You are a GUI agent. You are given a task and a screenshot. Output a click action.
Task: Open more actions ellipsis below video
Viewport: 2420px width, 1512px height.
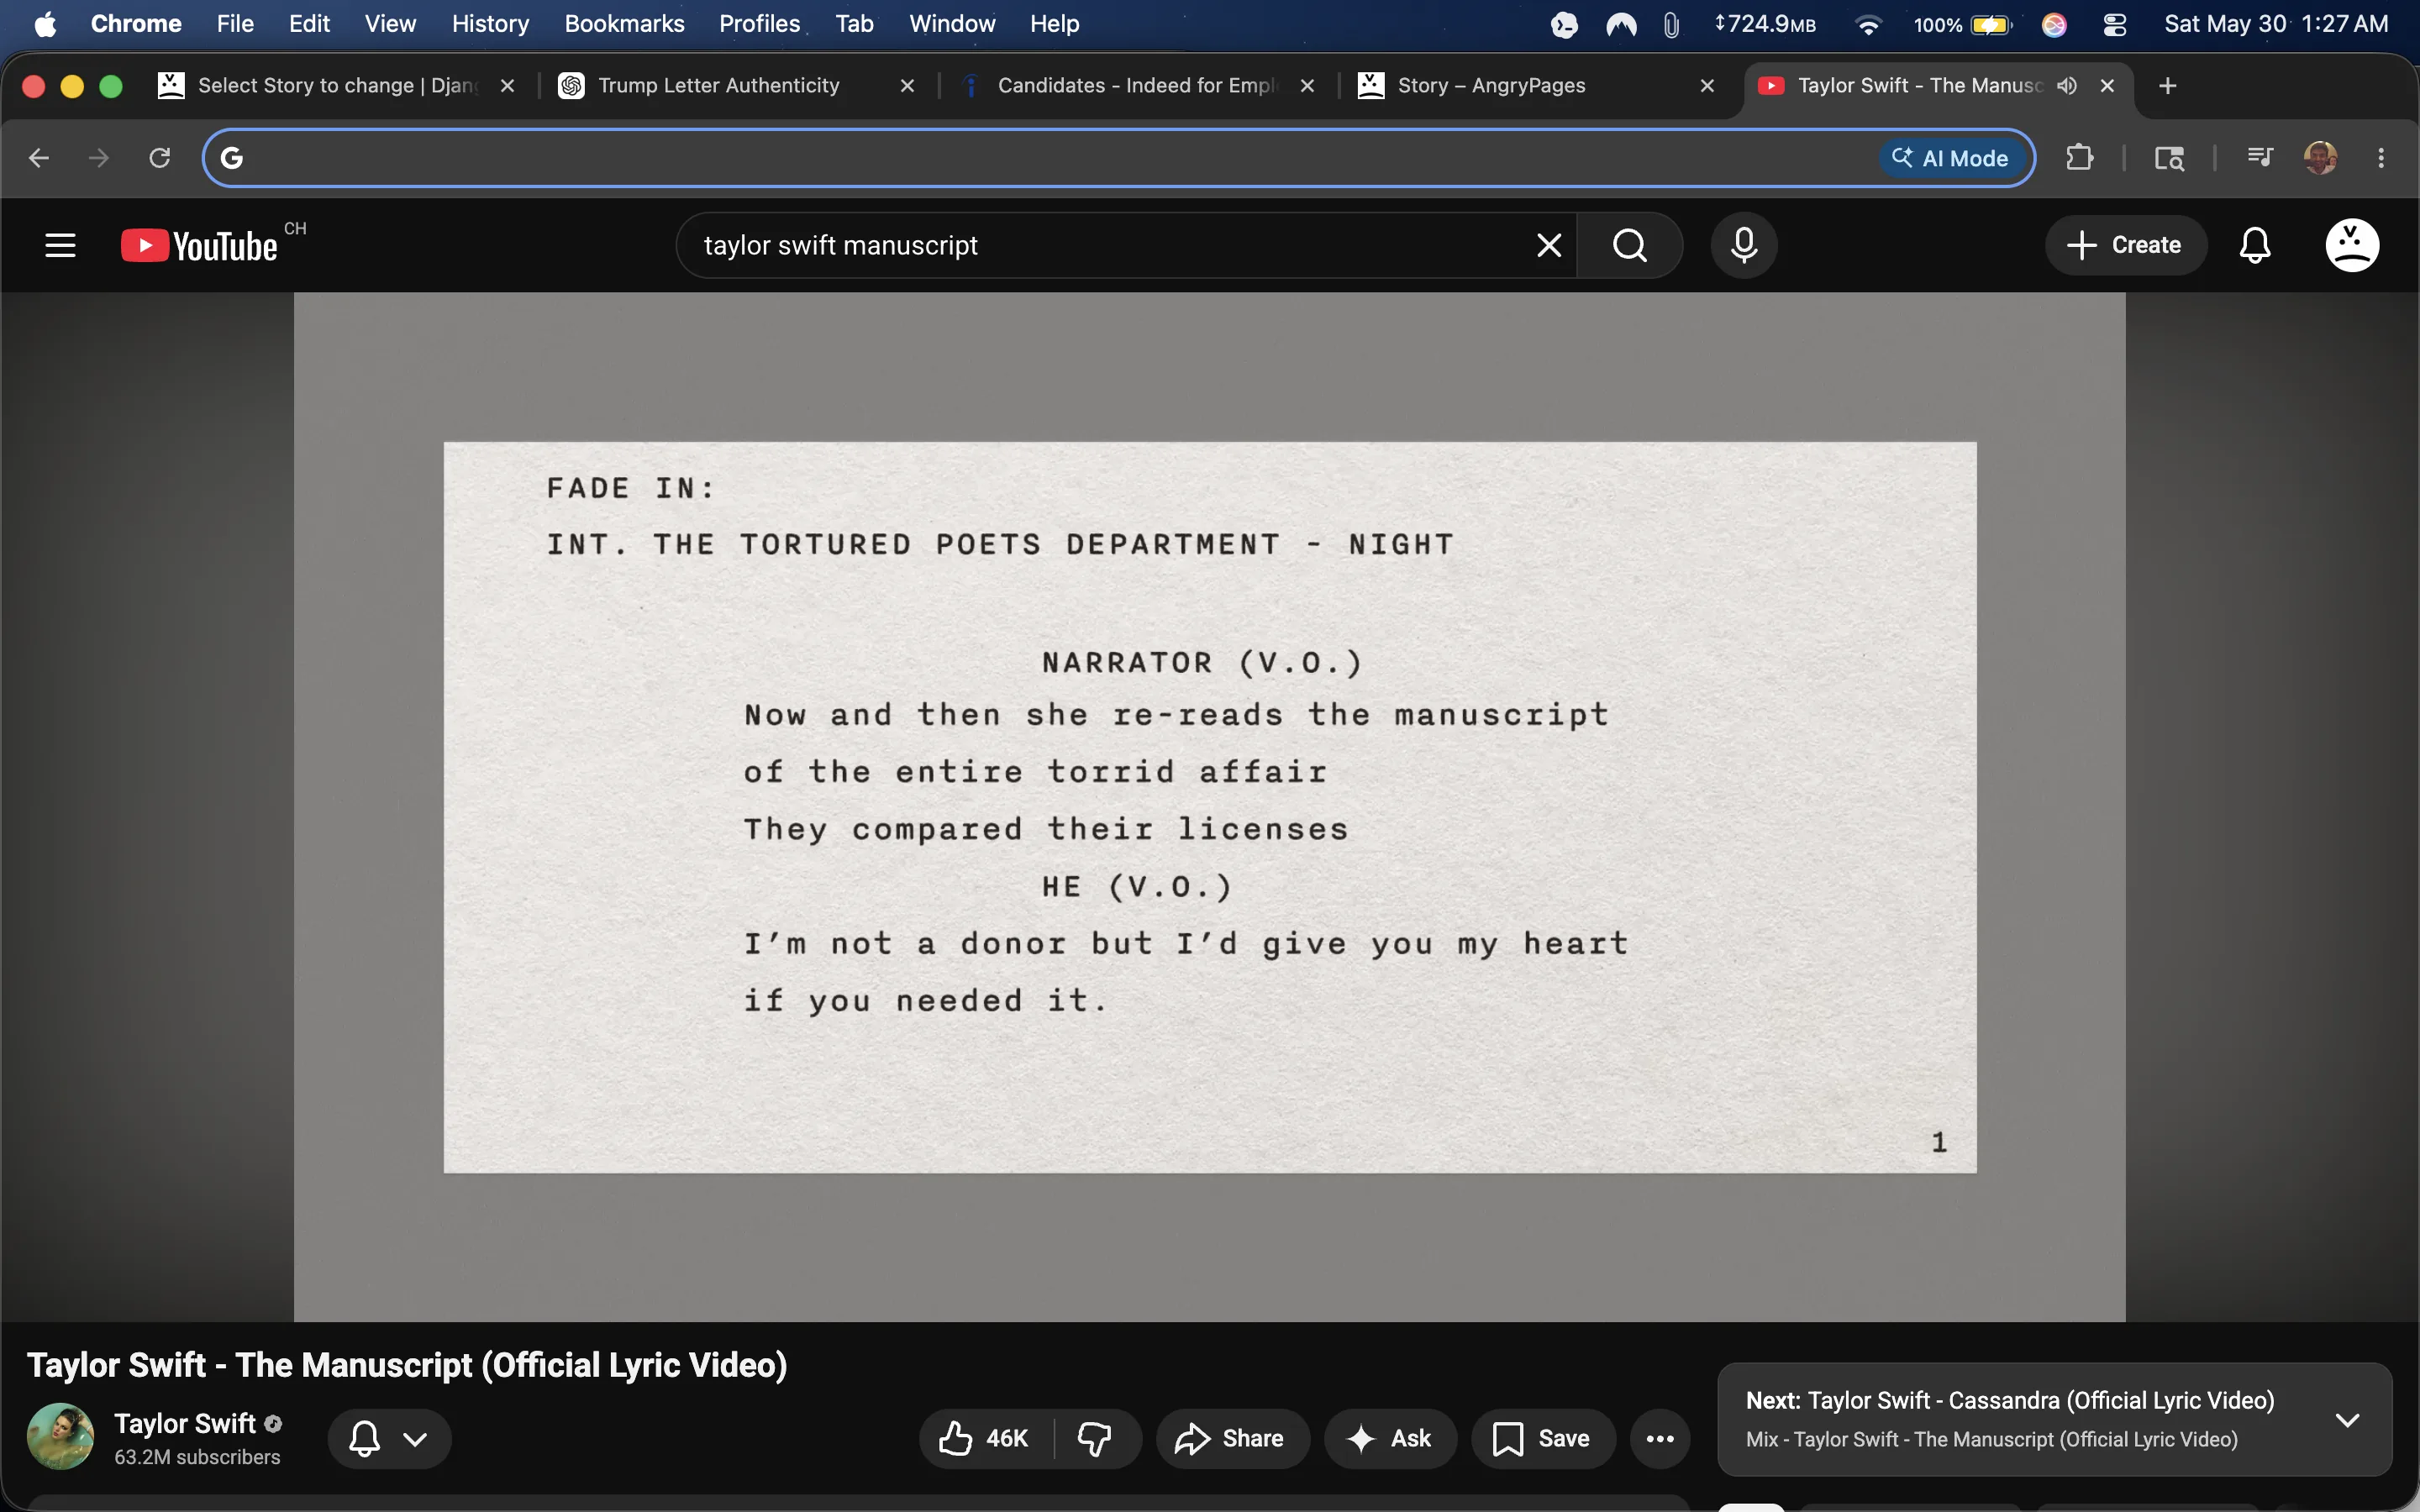1660,1438
